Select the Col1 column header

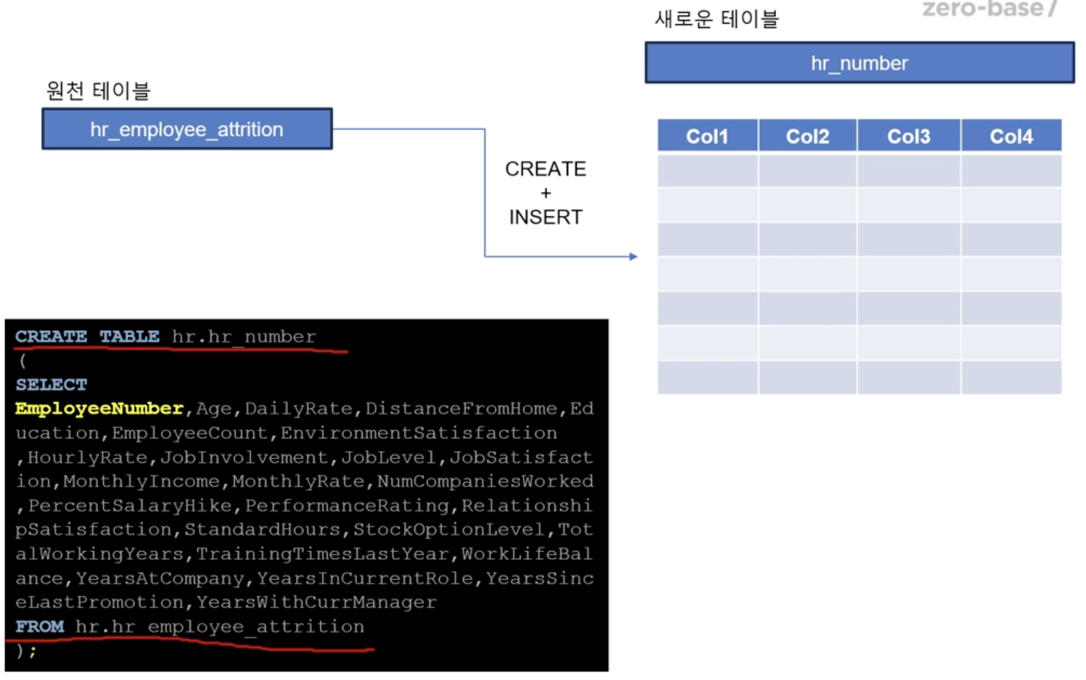click(707, 136)
